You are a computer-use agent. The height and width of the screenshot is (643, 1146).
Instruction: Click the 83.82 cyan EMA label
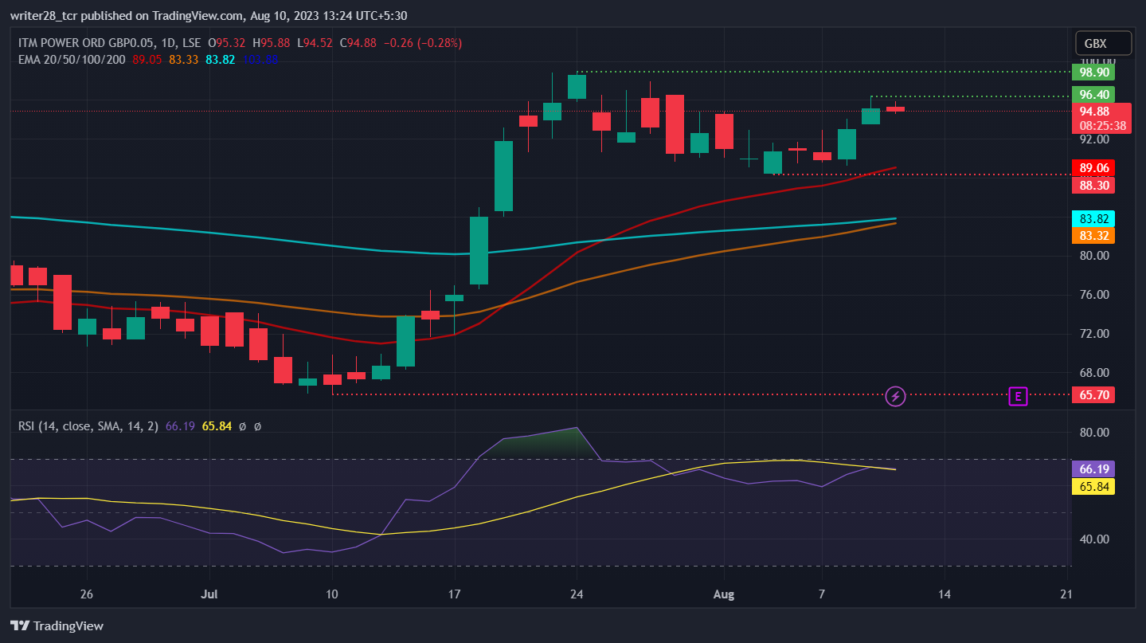pyautogui.click(x=1093, y=218)
